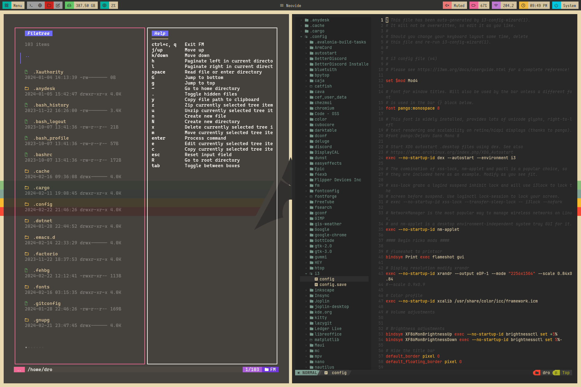Open the purple Wi-Fi icon

click(496, 6)
